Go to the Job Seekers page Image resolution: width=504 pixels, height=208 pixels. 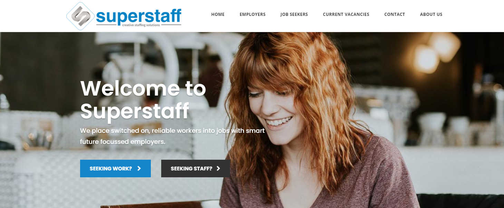tap(294, 14)
